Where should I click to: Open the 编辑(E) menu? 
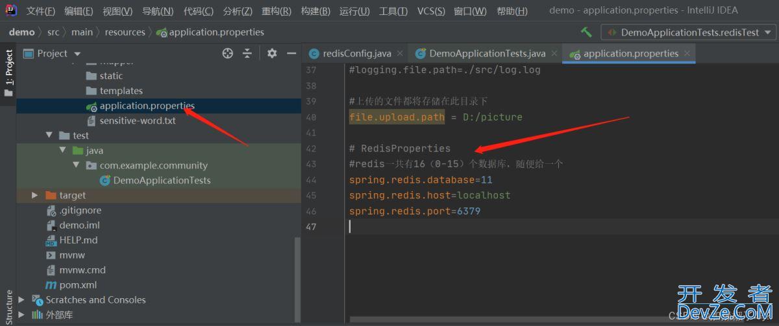(x=79, y=11)
